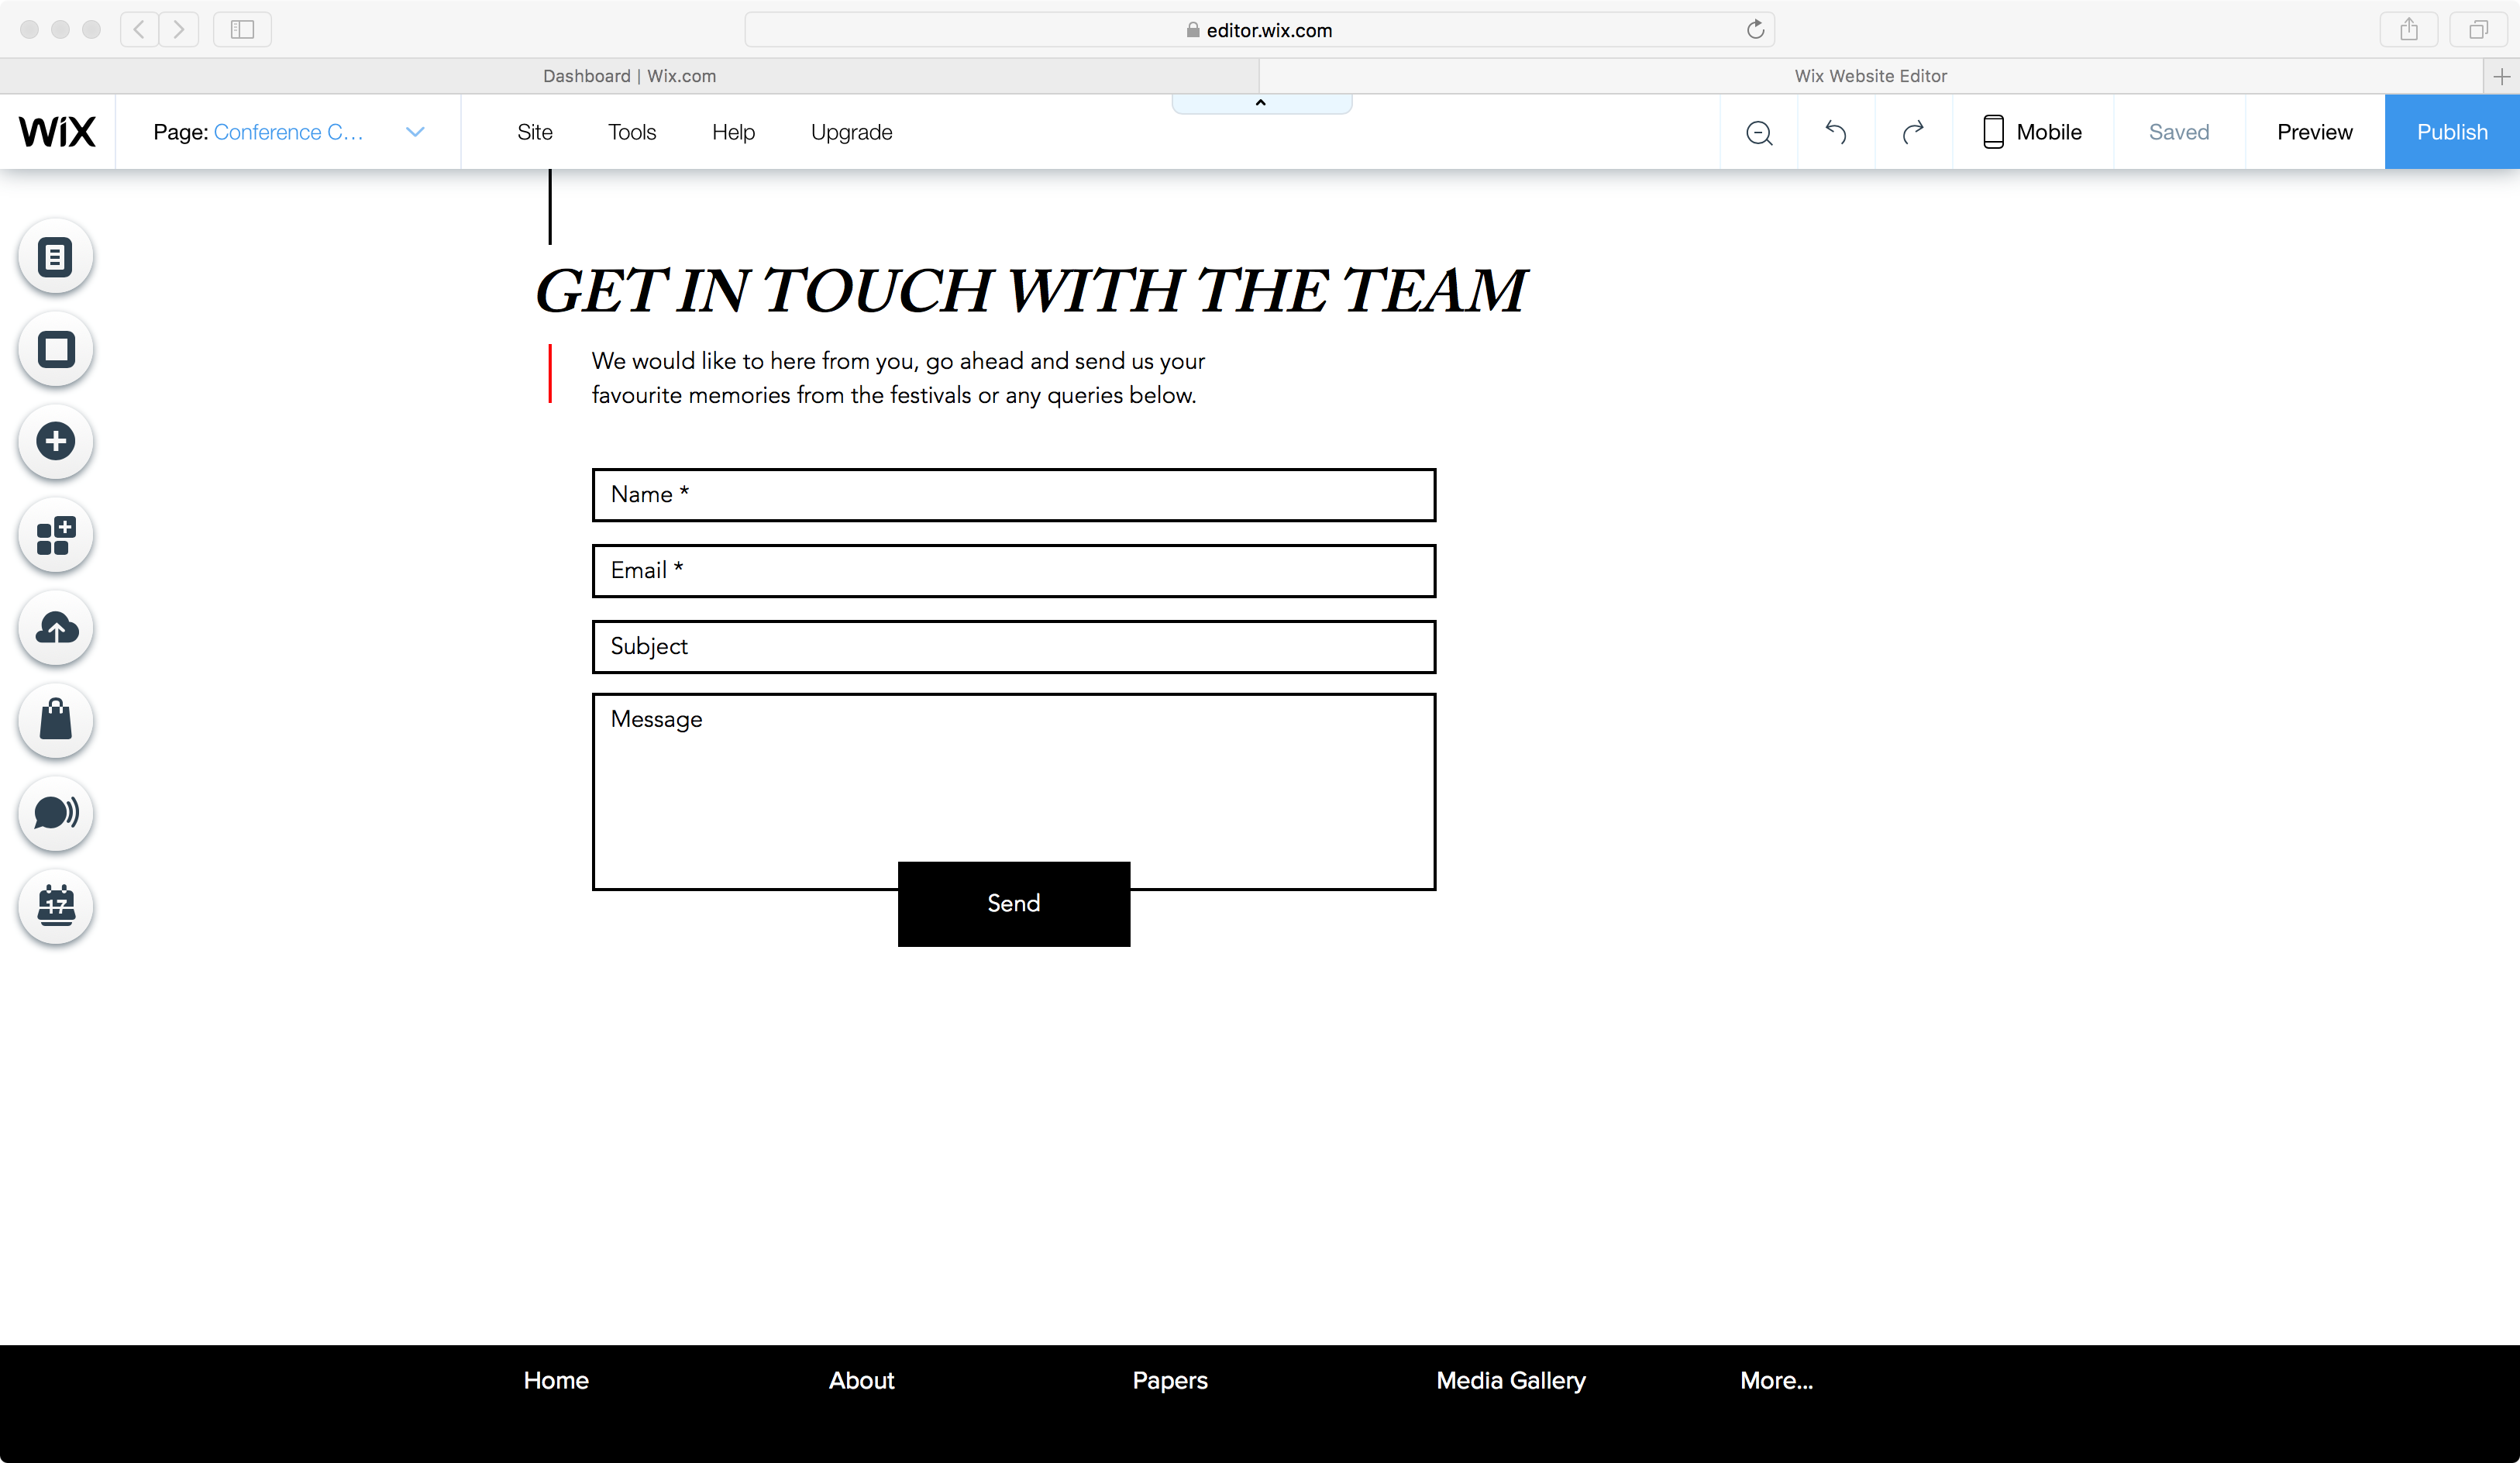Switch to Mobile editor view
Image resolution: width=2520 pixels, height=1463 pixels.
pos(2032,132)
